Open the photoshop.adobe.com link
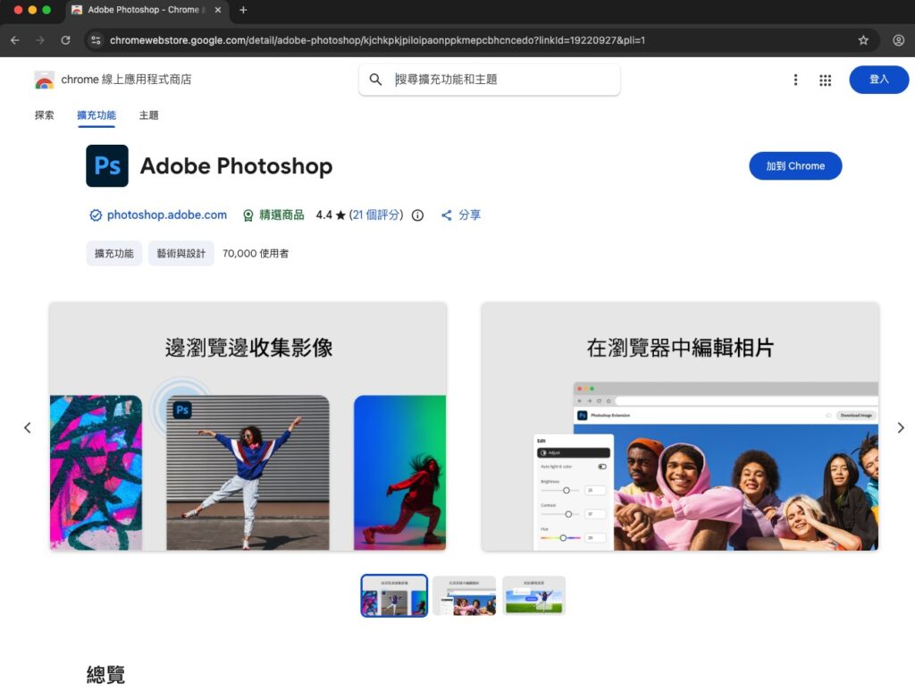 tap(166, 215)
